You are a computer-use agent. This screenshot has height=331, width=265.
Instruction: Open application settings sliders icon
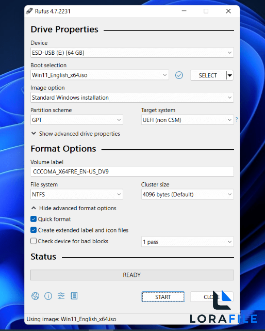61,296
